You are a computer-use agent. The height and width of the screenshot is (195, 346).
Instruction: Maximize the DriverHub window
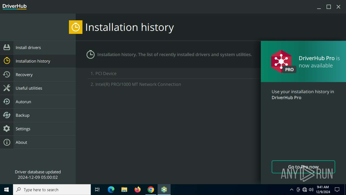click(x=329, y=7)
